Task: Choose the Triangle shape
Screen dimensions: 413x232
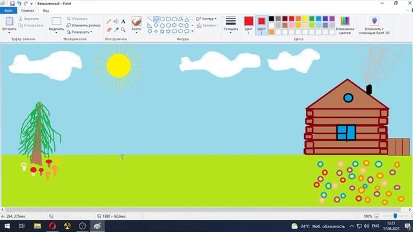Action: [186, 19]
